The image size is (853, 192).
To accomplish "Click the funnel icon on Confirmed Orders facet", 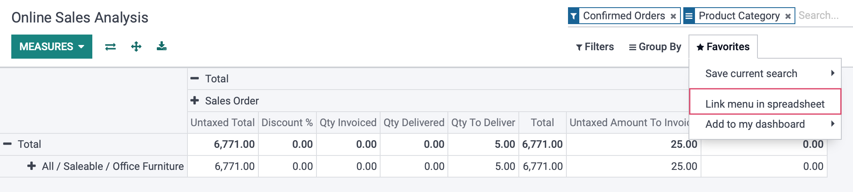I will 574,16.
